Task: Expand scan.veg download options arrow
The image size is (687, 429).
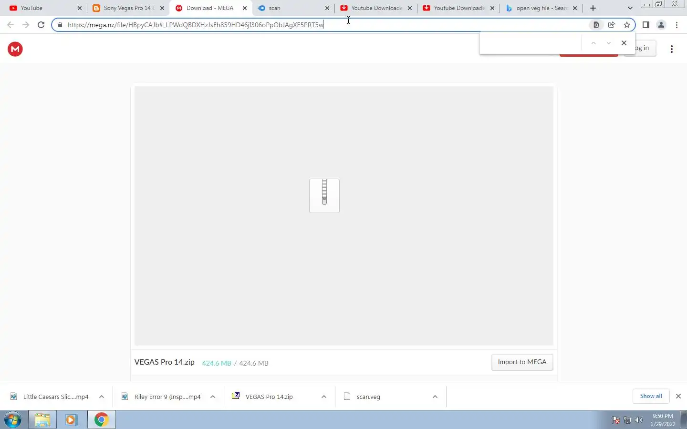Action: (x=435, y=397)
